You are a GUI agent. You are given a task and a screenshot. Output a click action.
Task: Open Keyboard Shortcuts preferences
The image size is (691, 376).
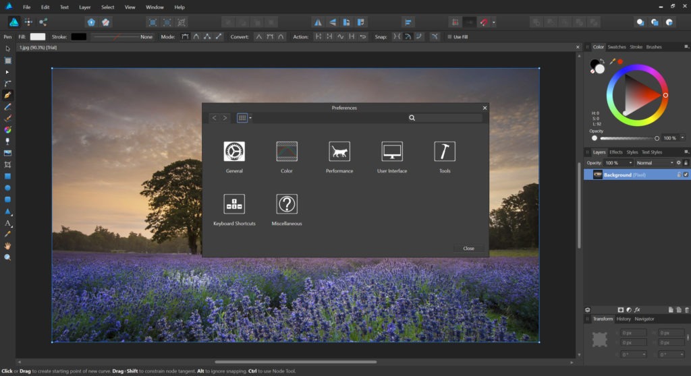pyautogui.click(x=234, y=210)
